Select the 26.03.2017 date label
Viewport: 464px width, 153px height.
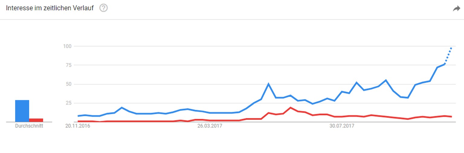click(x=210, y=126)
